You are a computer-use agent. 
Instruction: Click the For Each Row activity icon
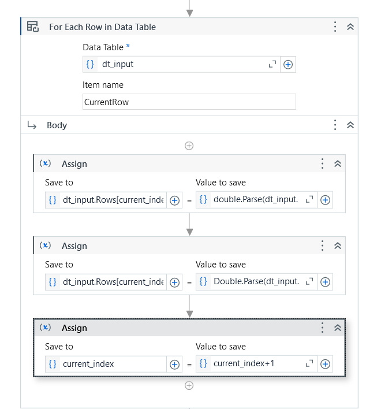[x=33, y=27]
